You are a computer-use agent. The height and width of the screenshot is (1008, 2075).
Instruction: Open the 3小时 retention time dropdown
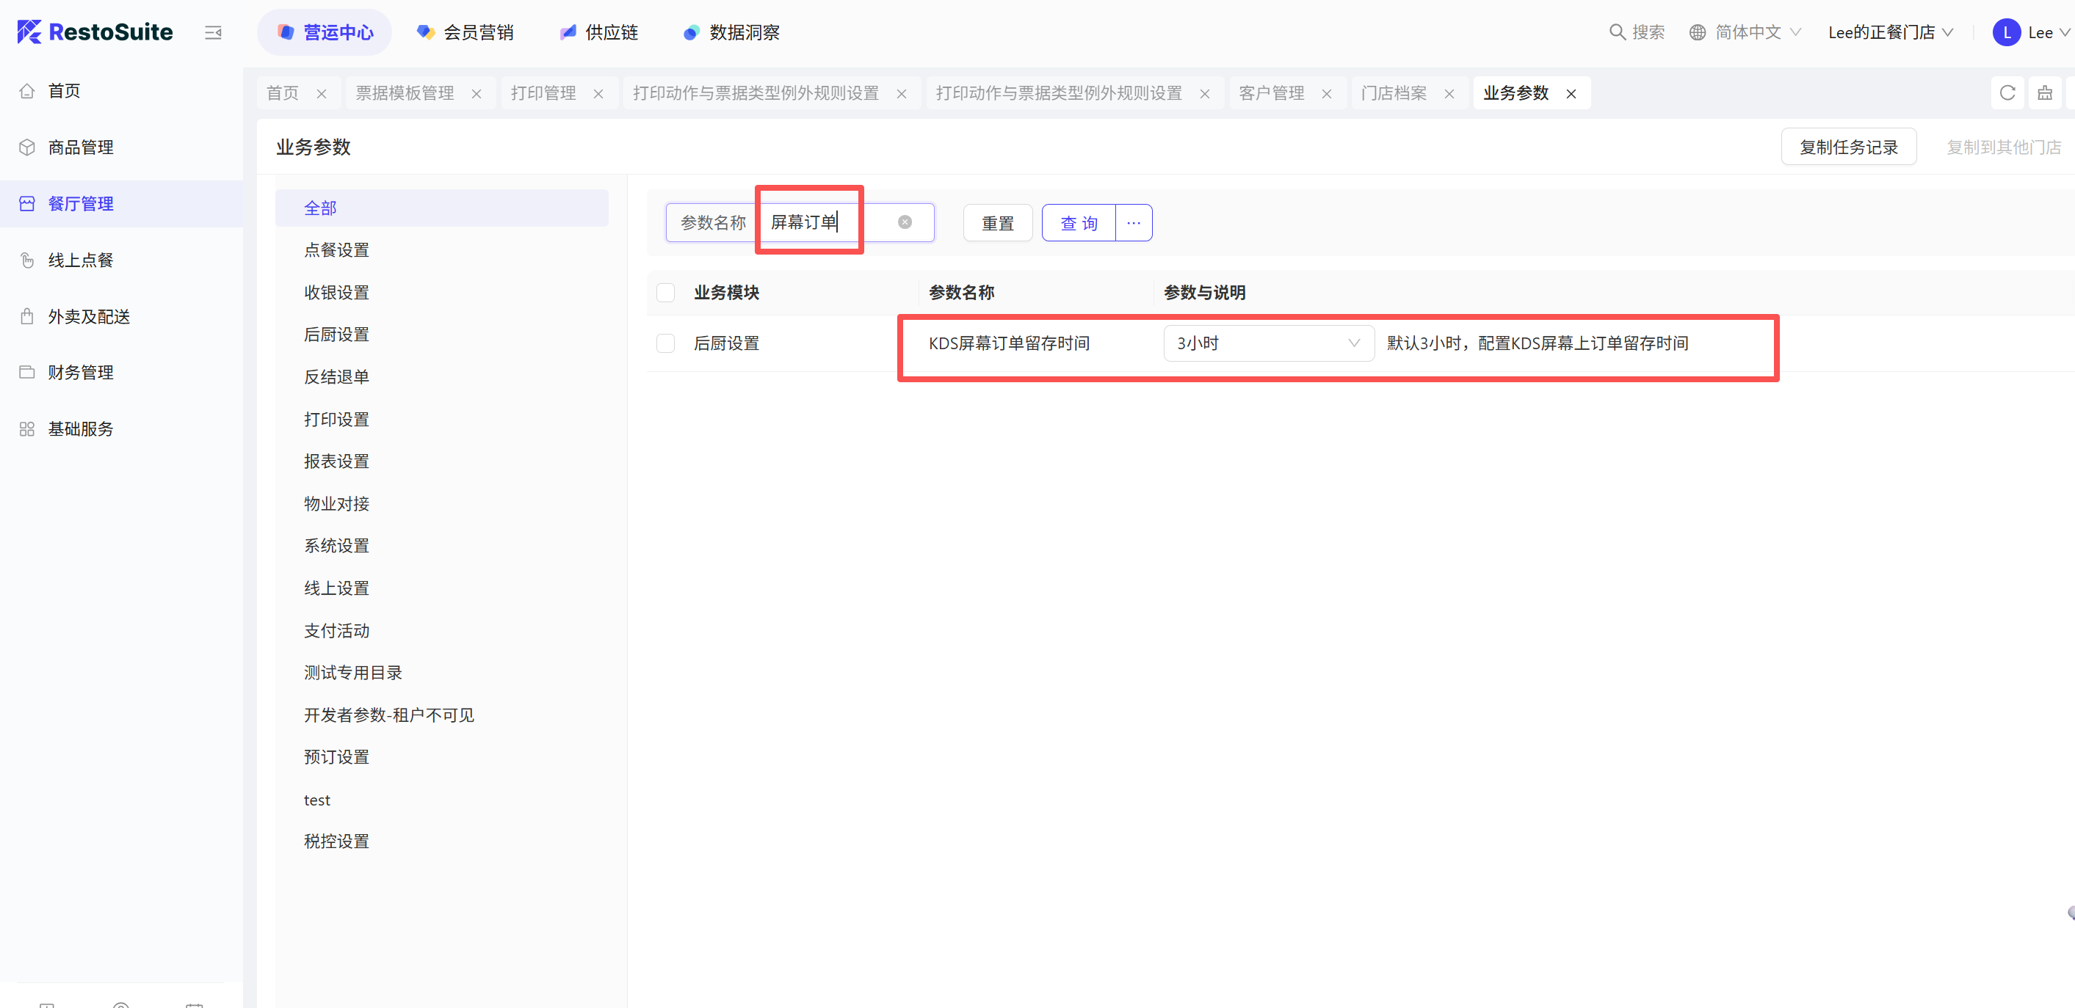[1268, 343]
